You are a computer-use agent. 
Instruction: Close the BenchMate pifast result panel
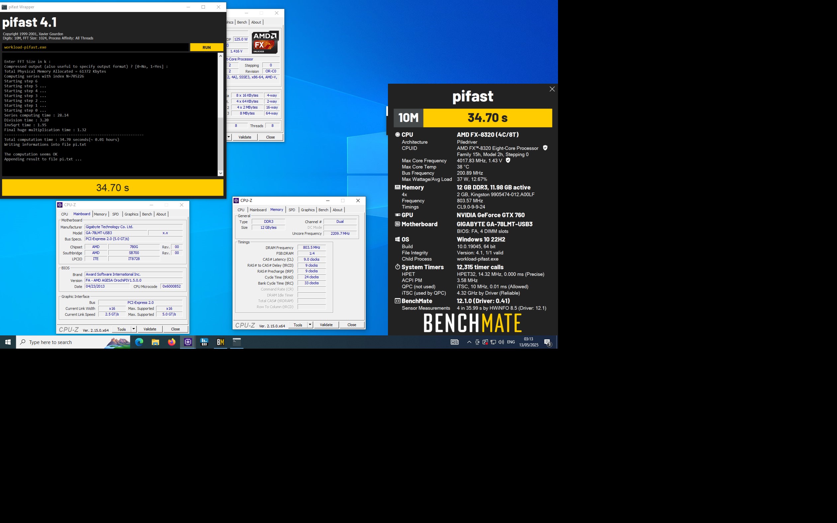[552, 89]
